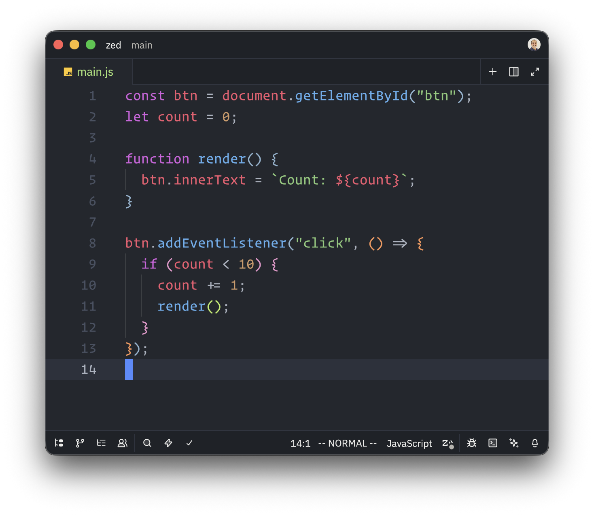The height and width of the screenshot is (515, 594).
Task: Click the Zed edit prediction icon
Action: pos(448,443)
